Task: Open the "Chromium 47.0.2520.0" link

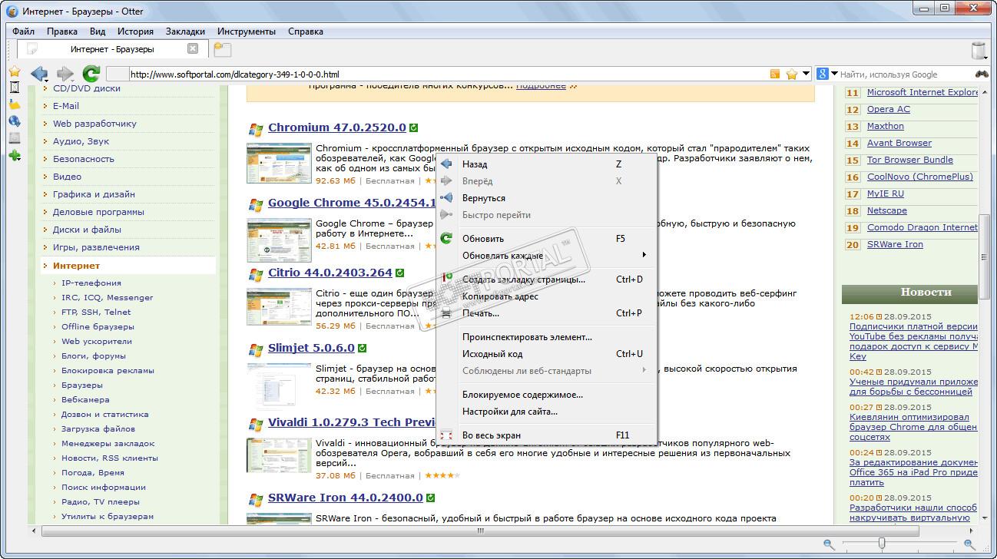Action: [x=336, y=127]
